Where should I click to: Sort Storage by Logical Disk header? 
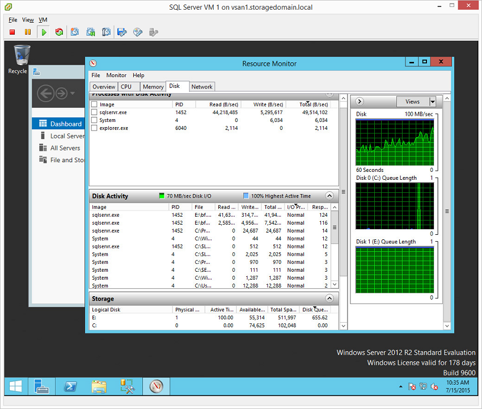(x=130, y=309)
